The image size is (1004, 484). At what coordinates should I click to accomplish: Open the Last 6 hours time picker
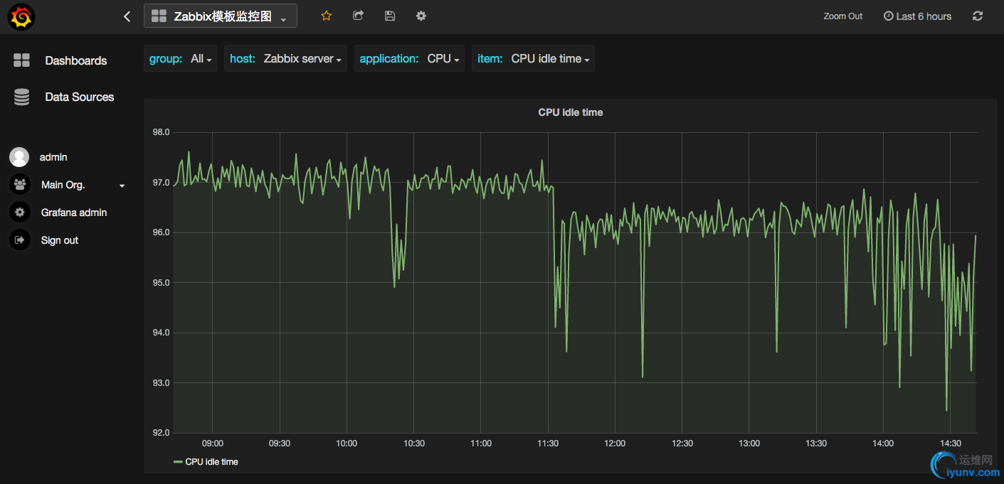[917, 16]
